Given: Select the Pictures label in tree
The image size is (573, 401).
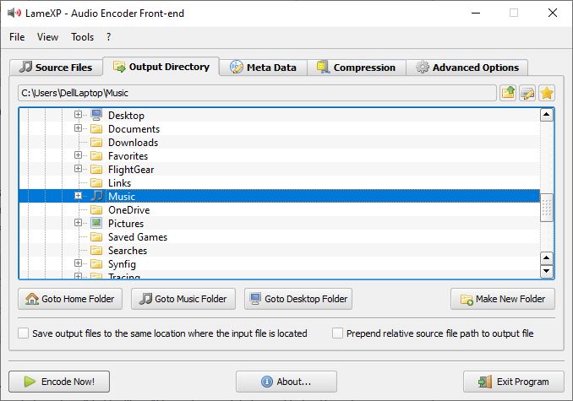Looking at the screenshot, I should (x=126, y=224).
